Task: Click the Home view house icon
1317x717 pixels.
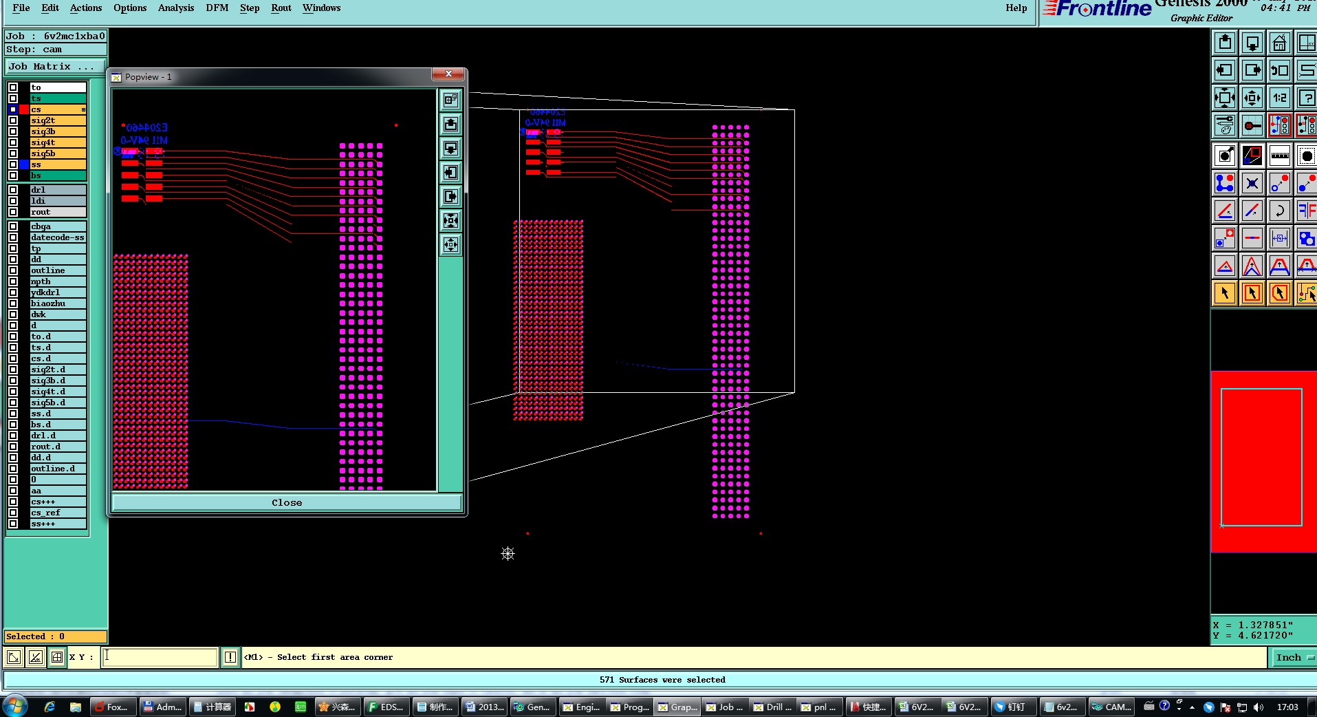Action: coord(1280,43)
